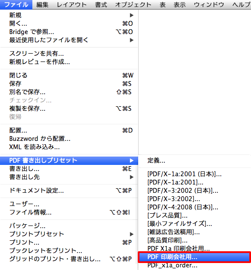Select XML を読み込み...
Image resolution: width=251 pixels, height=270 pixels.
[x=69, y=147]
